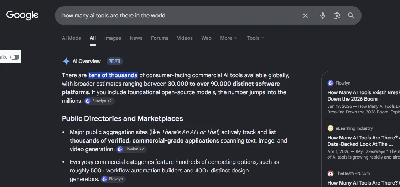Submit the search with the magnifier icon

click(351, 16)
